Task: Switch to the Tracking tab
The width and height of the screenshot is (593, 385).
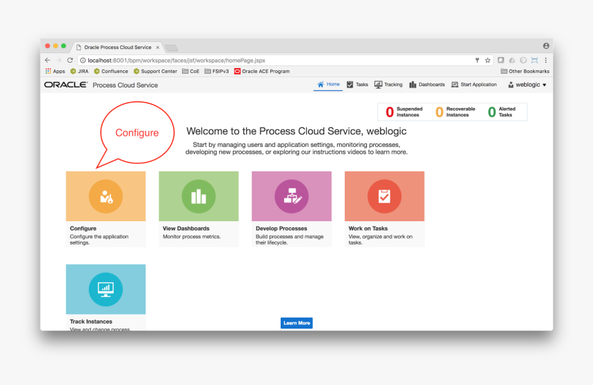Action: pyautogui.click(x=388, y=84)
